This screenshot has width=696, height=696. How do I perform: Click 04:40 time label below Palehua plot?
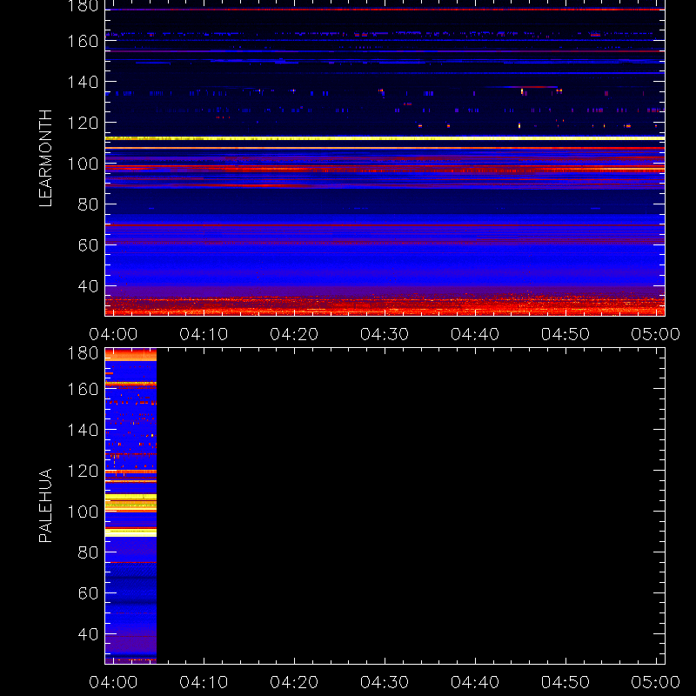point(475,682)
